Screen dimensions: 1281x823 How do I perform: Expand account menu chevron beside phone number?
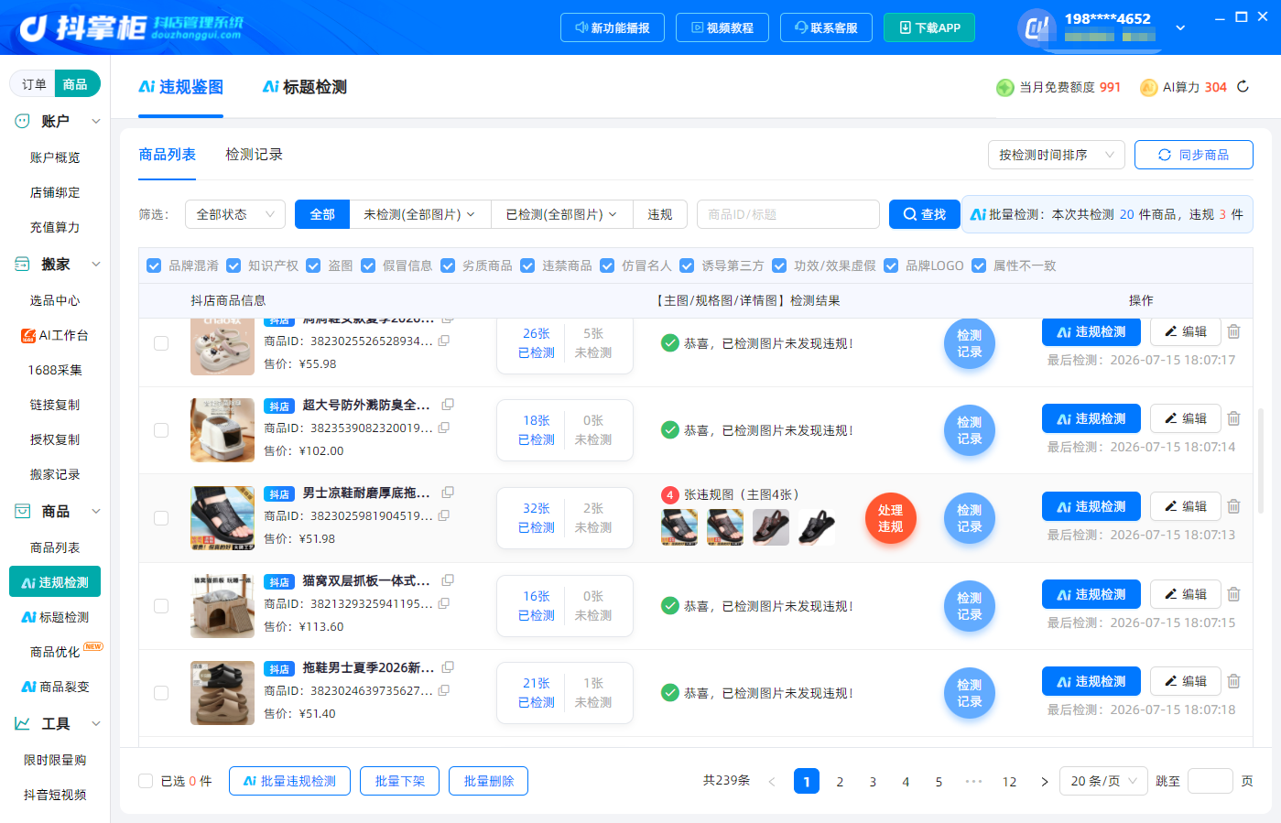[x=1180, y=28]
